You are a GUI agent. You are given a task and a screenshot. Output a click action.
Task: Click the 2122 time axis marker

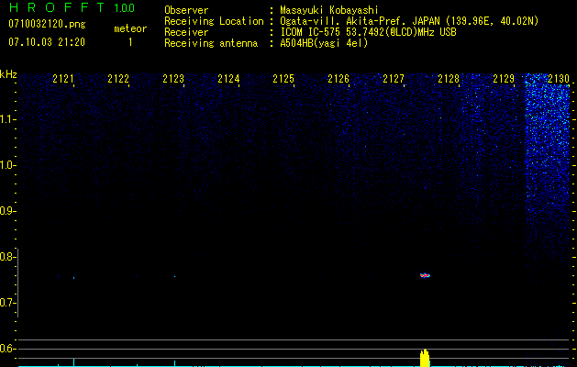(118, 79)
